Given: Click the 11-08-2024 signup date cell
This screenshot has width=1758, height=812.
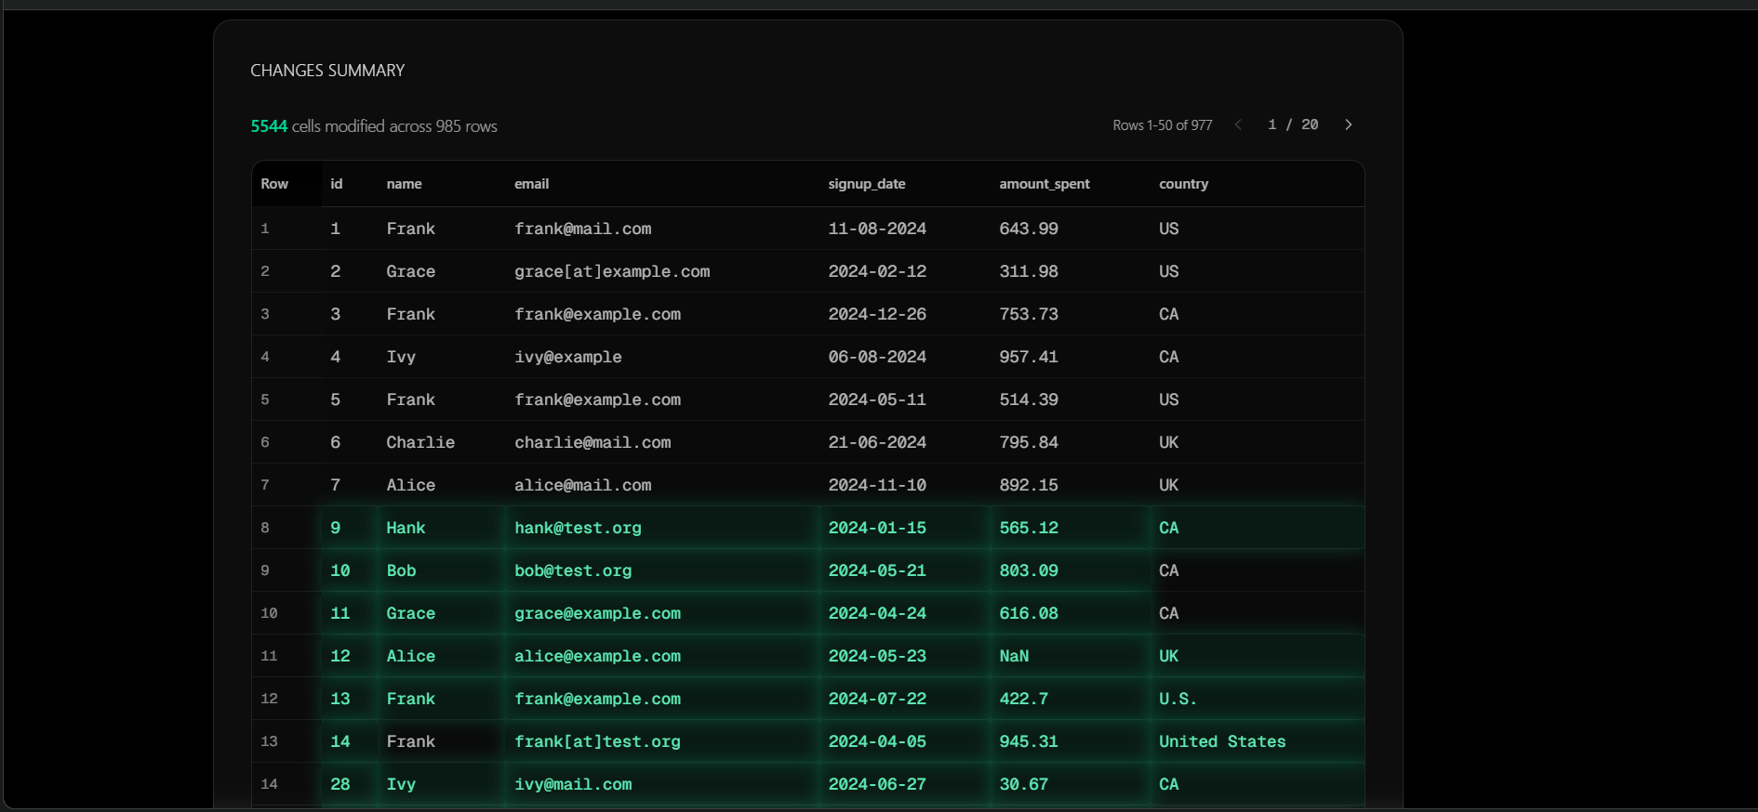Looking at the screenshot, I should 876,229.
